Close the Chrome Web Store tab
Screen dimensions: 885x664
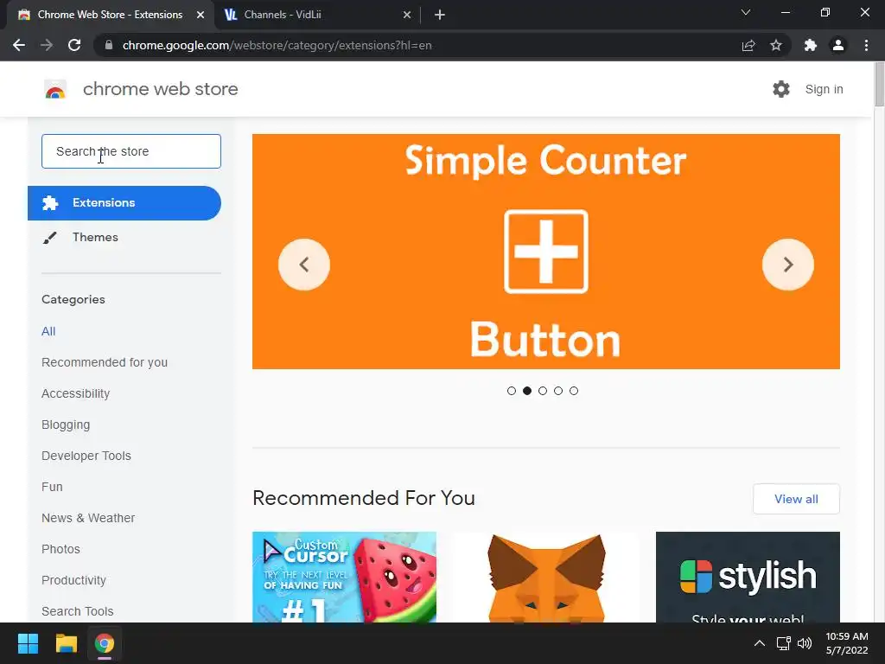click(x=201, y=15)
